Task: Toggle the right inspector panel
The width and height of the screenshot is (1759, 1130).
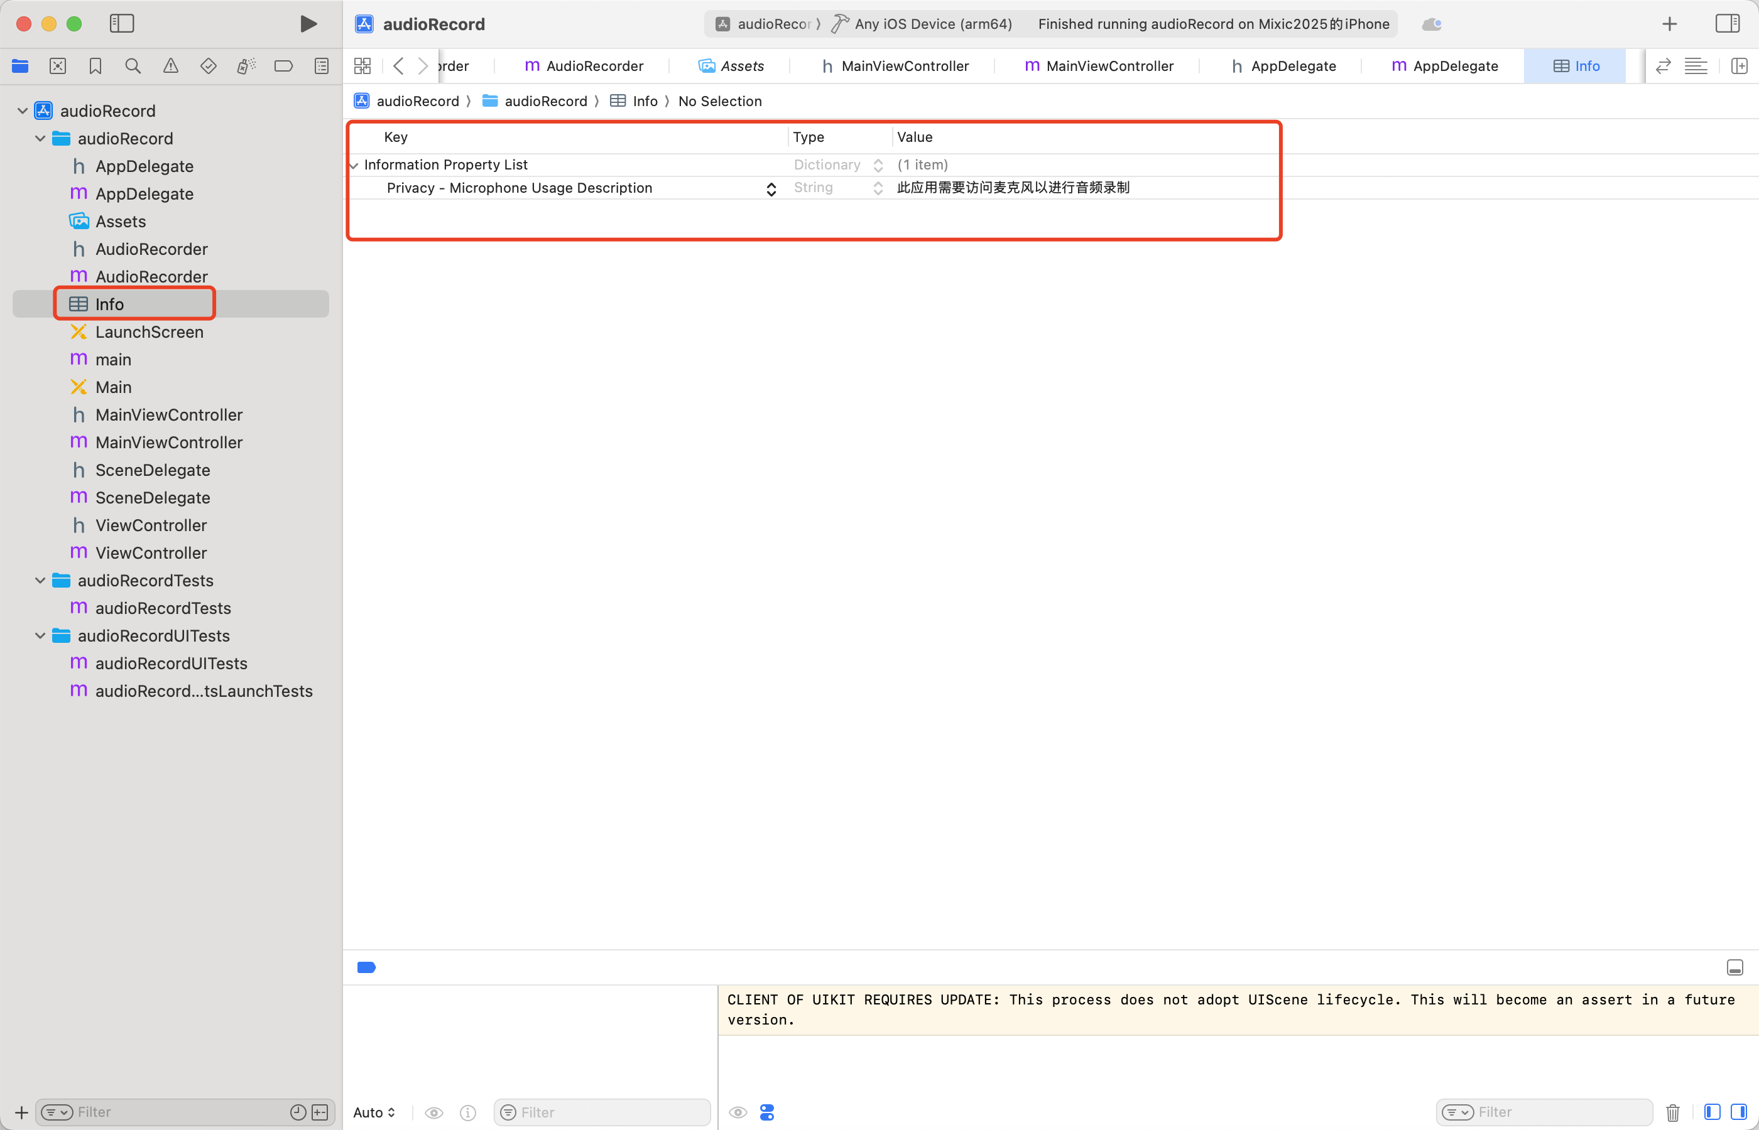Action: tap(1727, 23)
